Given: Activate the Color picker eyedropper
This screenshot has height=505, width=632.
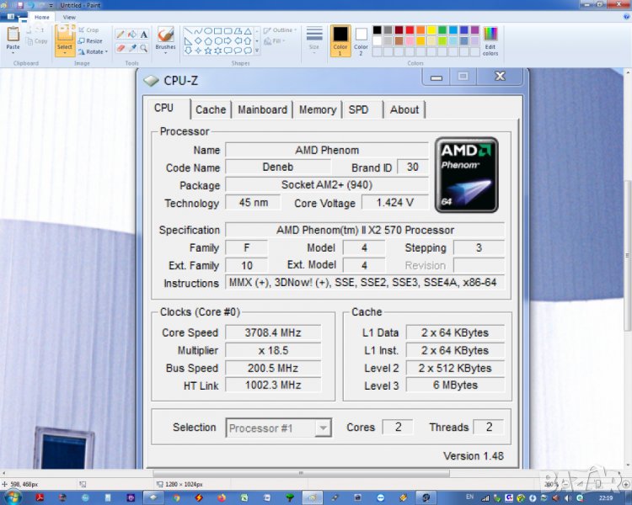Looking at the screenshot, I should pyautogui.click(x=132, y=48).
